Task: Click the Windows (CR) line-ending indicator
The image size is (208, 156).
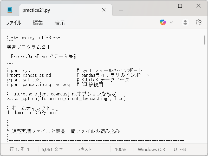Action: [152, 149]
